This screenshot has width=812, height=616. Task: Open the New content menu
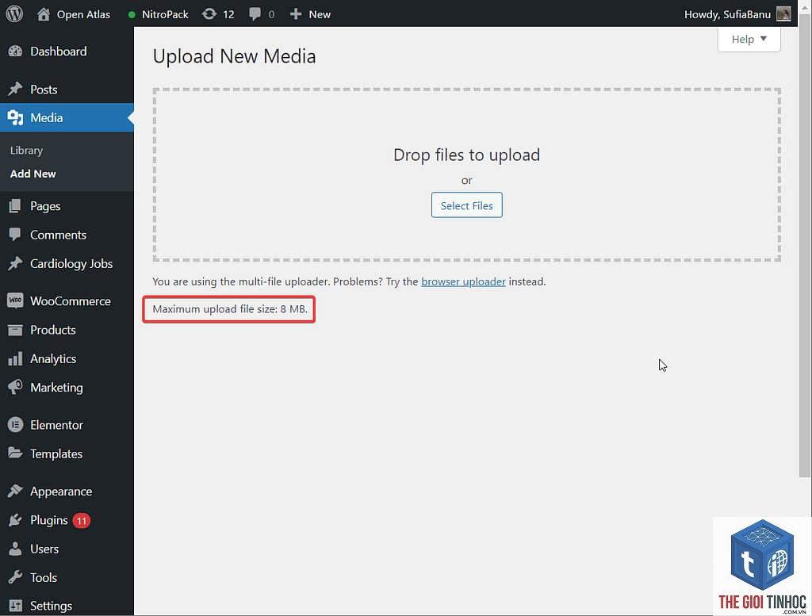click(x=320, y=14)
